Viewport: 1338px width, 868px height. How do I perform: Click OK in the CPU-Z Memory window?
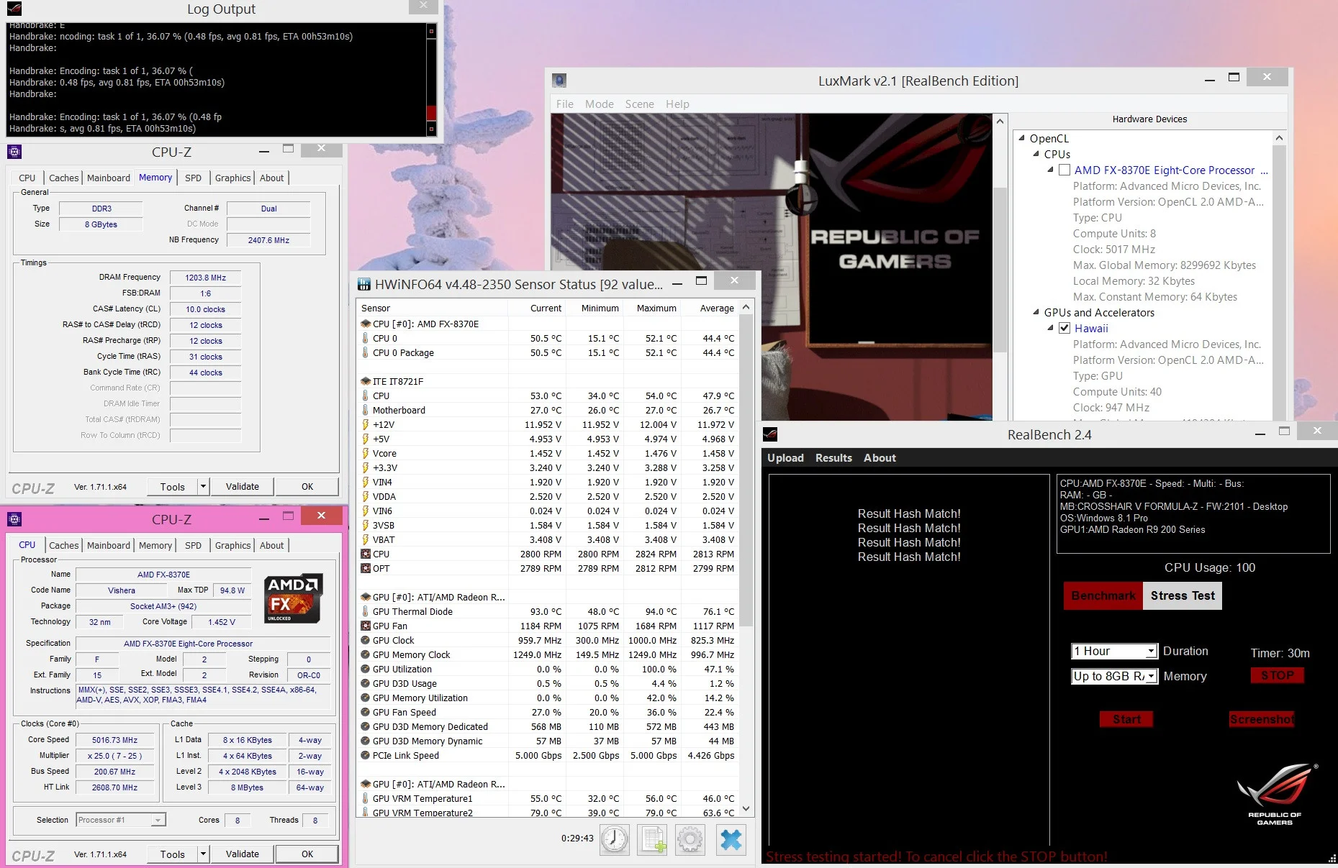tap(307, 486)
